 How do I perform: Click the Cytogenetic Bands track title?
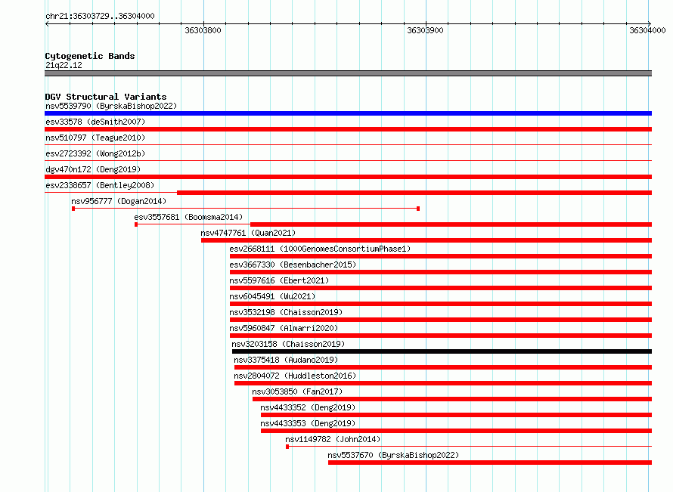[90, 56]
